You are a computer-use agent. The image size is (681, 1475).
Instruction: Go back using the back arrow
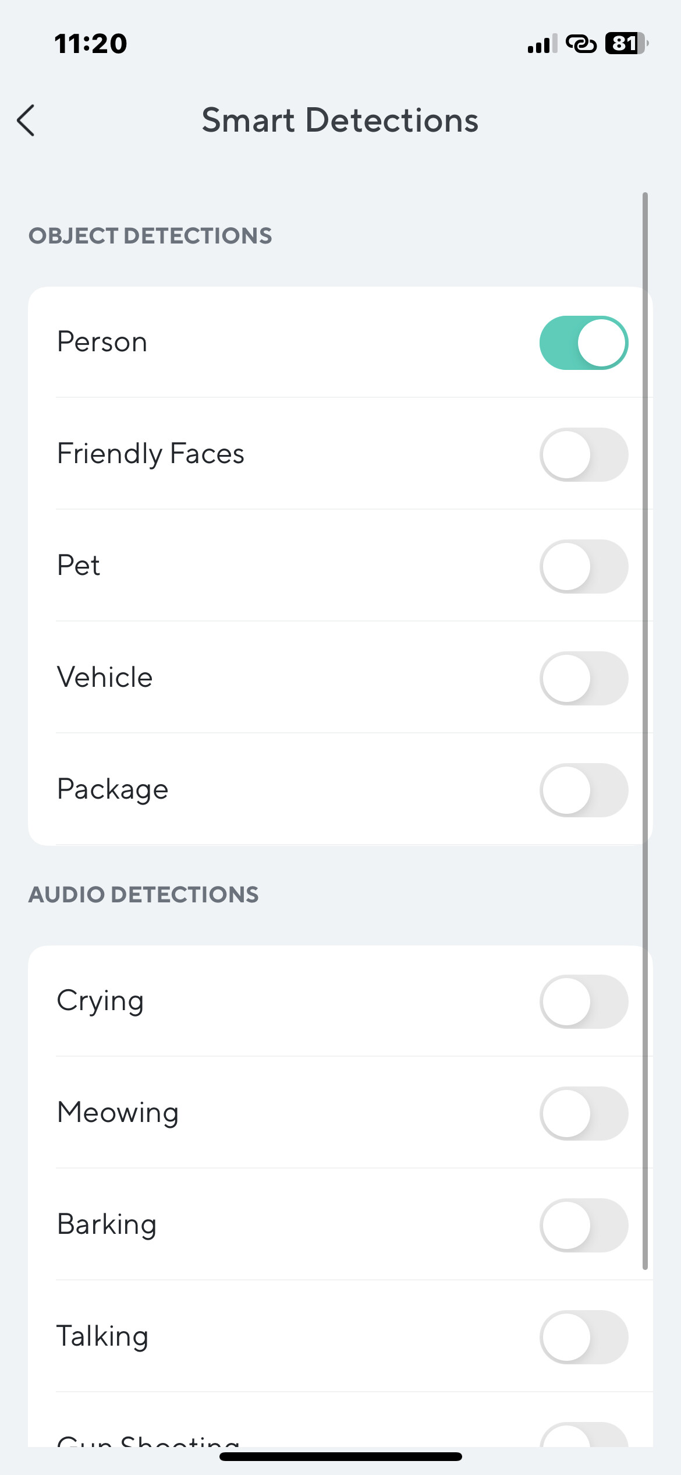pyautogui.click(x=26, y=121)
